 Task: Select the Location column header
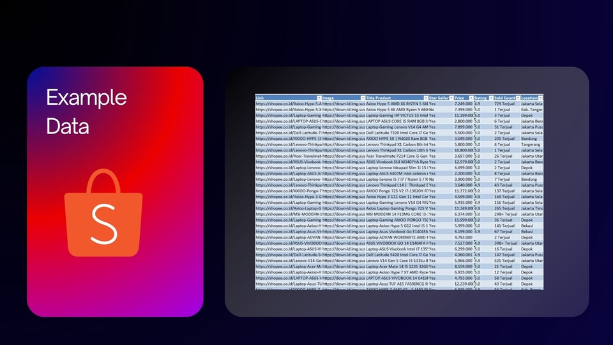(529, 98)
